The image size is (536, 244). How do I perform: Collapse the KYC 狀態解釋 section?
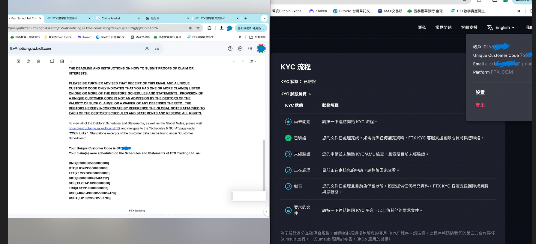tap(296, 94)
